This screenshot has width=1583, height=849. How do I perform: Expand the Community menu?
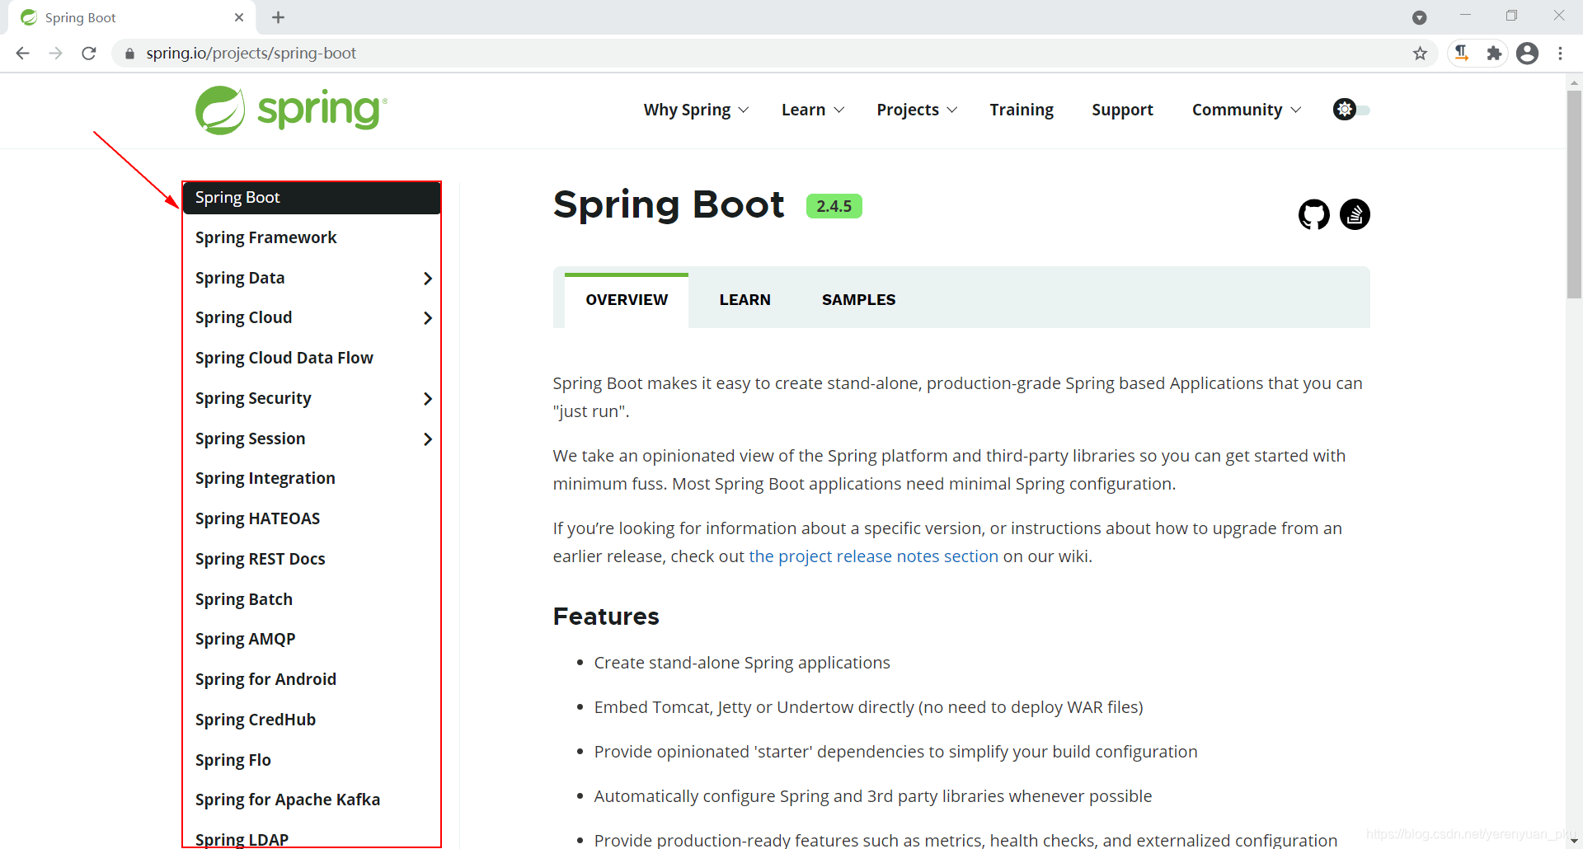click(x=1247, y=110)
